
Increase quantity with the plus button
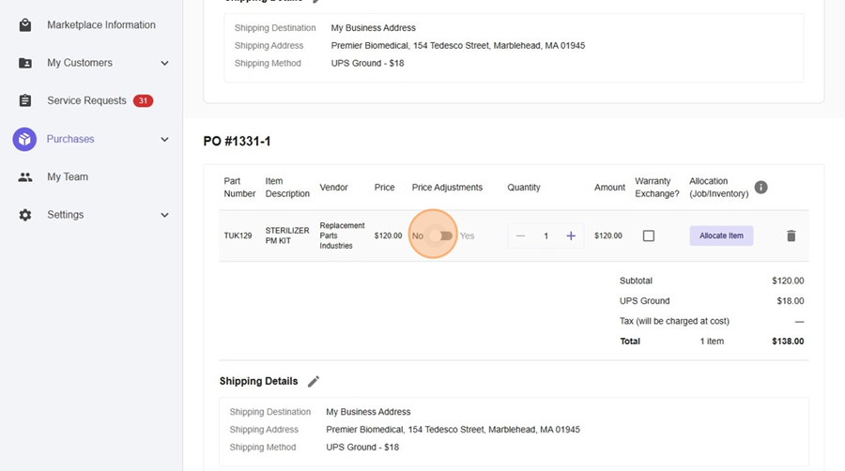(571, 235)
